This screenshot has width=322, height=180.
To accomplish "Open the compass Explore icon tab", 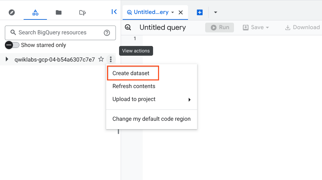I will tap(12, 13).
